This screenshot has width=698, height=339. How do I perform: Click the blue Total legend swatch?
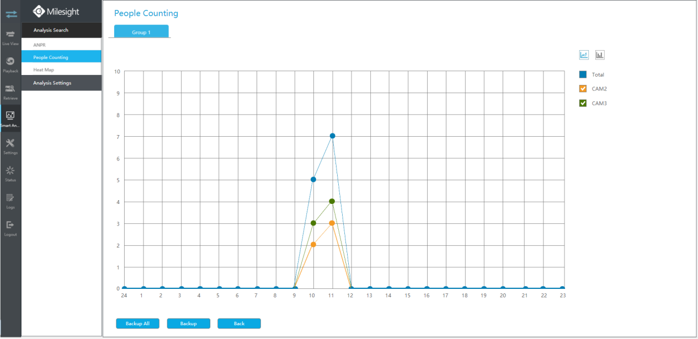(x=583, y=74)
